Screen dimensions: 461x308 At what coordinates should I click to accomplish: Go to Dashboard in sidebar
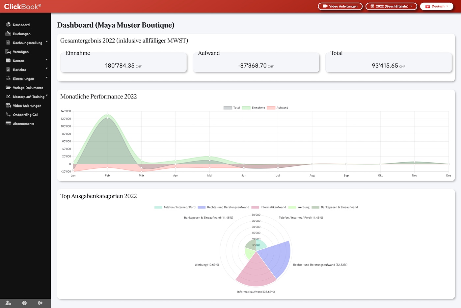click(21, 25)
